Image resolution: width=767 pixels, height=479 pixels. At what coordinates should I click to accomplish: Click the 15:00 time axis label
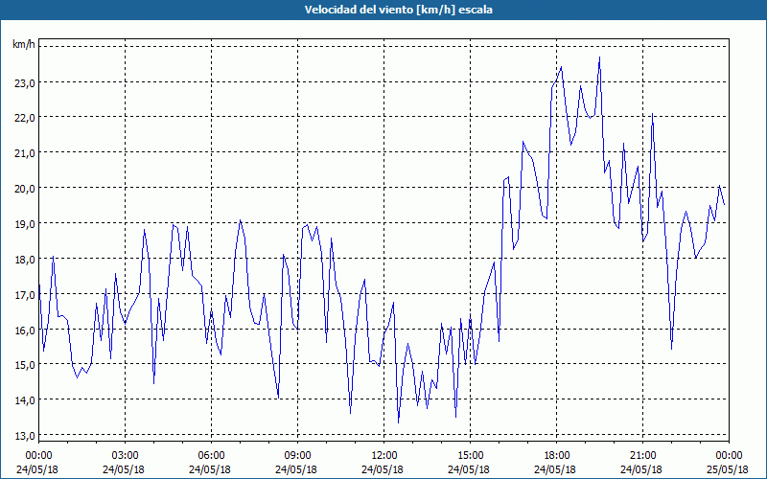click(470, 456)
